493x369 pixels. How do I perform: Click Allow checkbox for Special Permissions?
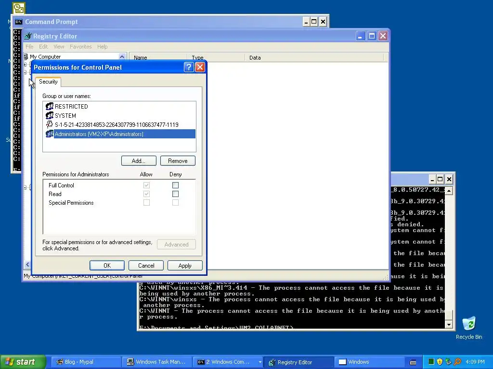146,203
